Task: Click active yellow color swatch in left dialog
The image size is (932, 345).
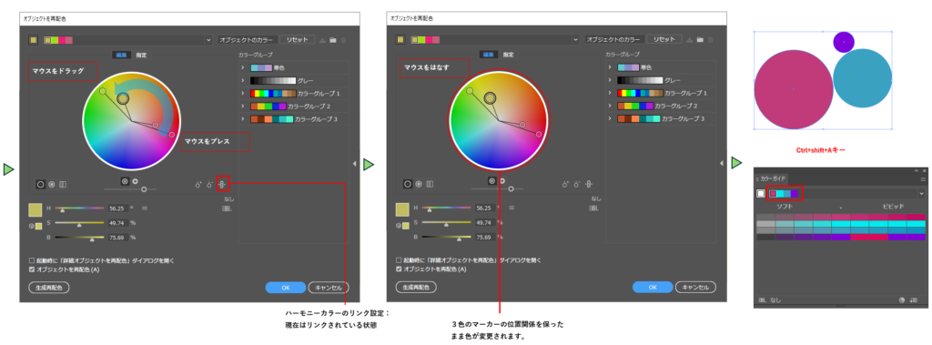Action: tap(35, 210)
